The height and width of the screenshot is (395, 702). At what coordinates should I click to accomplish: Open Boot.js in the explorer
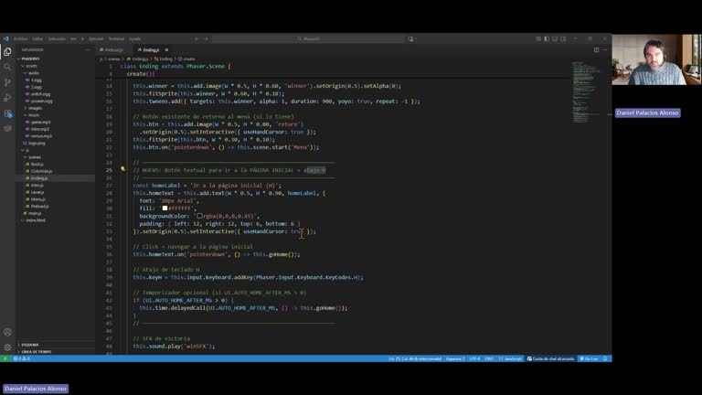(37, 165)
